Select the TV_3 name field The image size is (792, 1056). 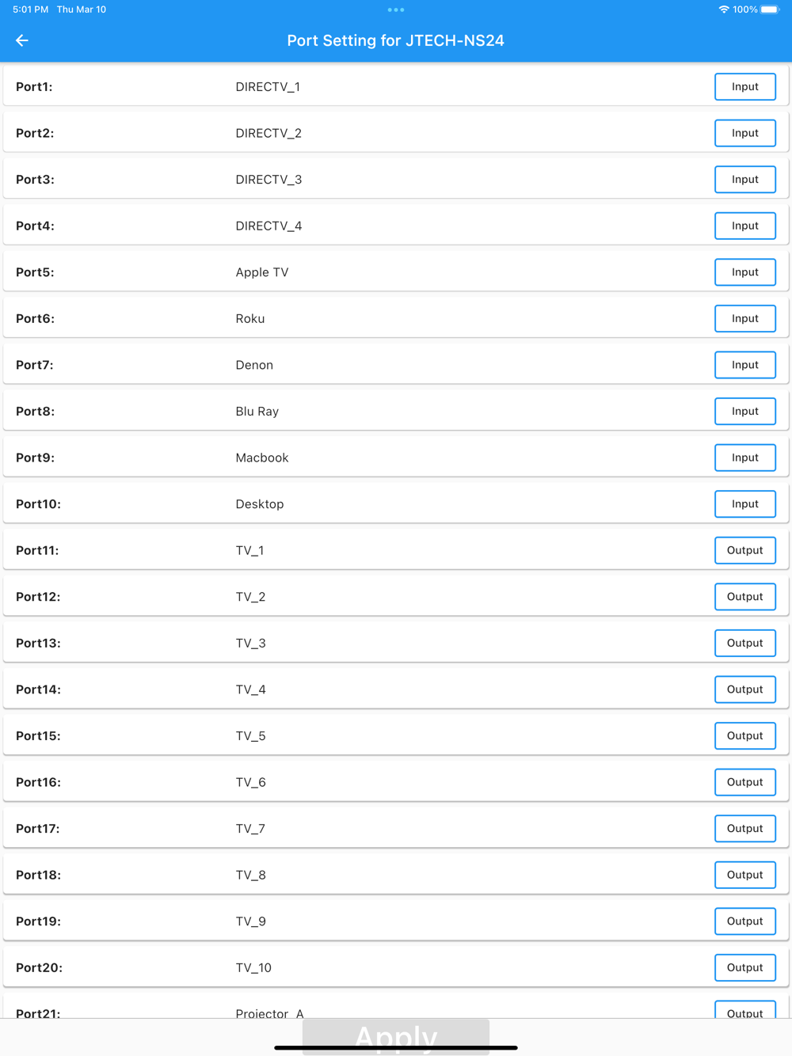pyautogui.click(x=250, y=643)
